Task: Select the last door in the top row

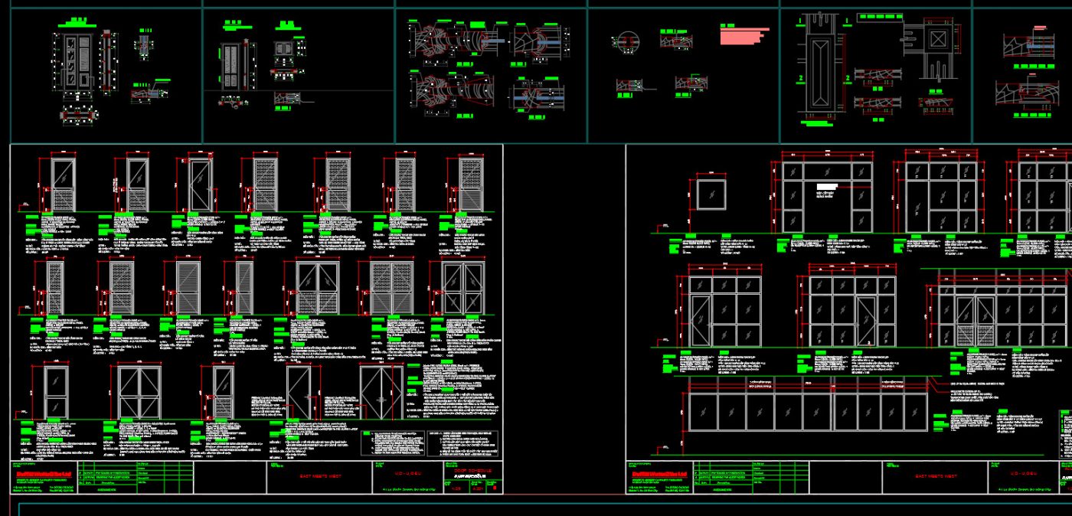Action: click(x=470, y=185)
